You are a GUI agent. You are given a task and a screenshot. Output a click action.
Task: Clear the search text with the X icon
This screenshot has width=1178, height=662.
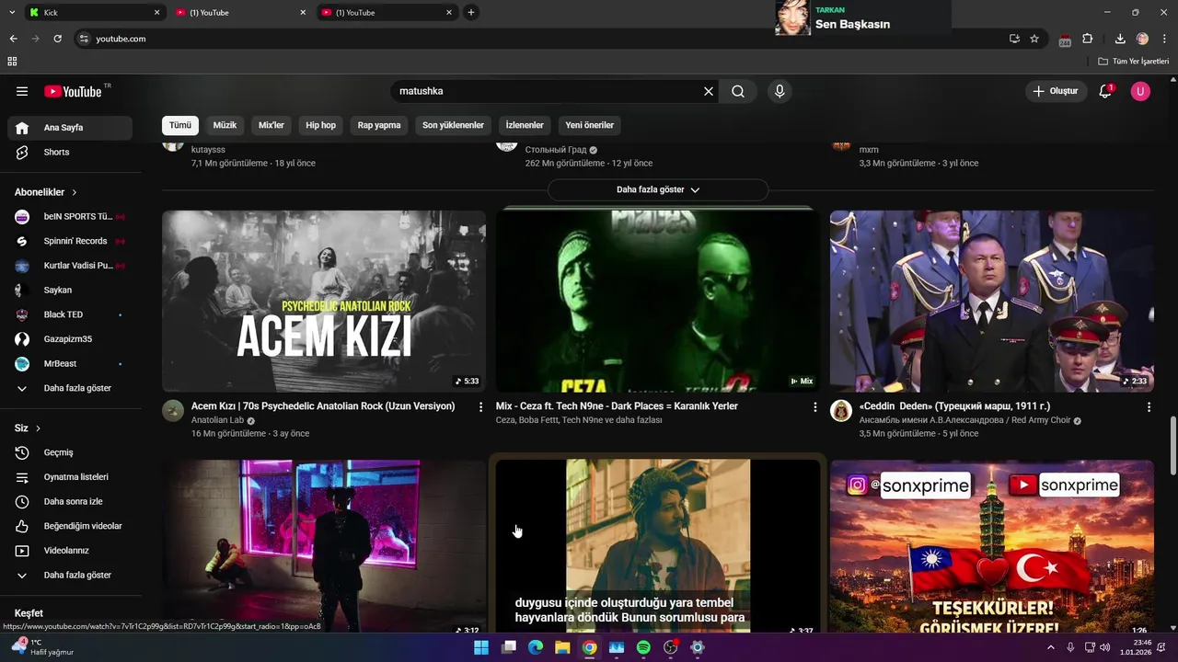click(709, 91)
